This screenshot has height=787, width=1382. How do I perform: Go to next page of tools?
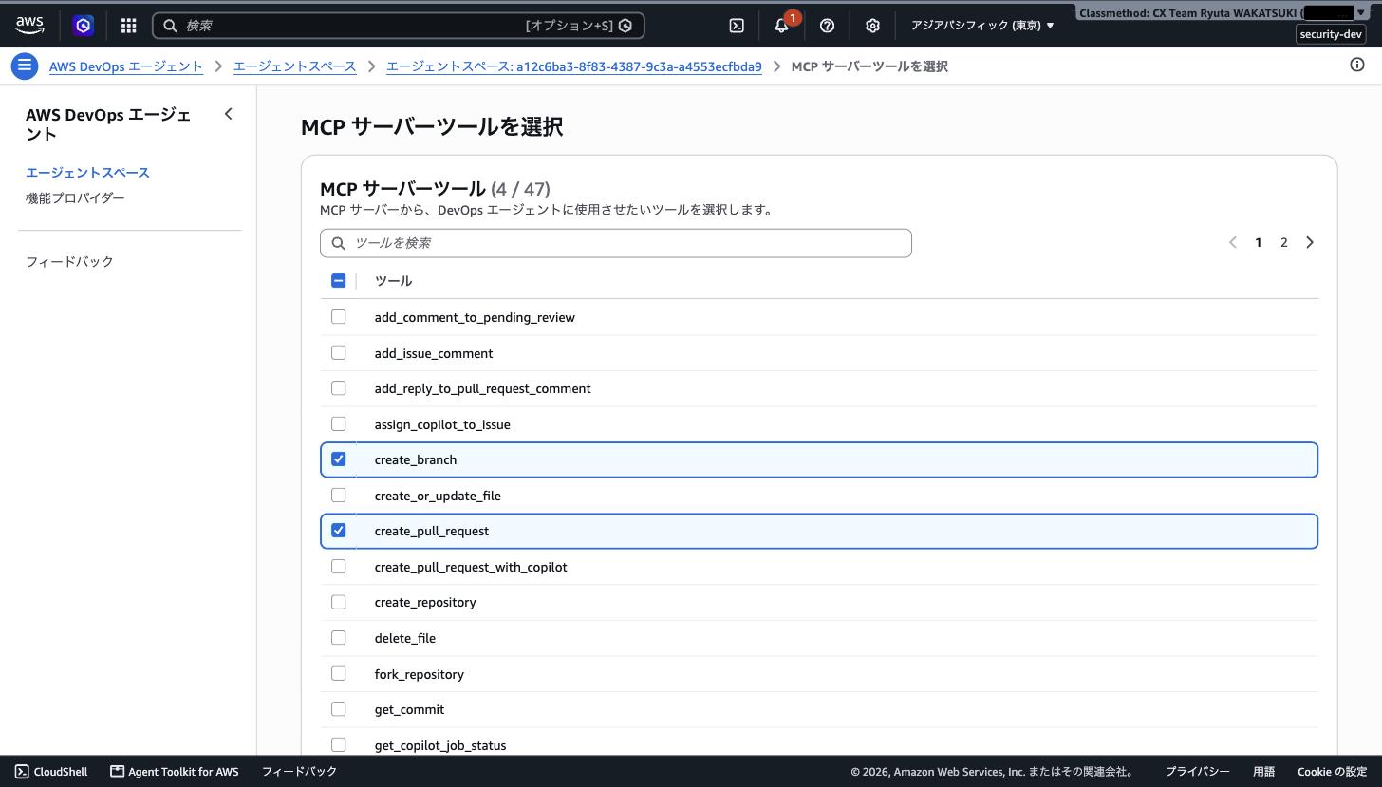pyautogui.click(x=1310, y=242)
